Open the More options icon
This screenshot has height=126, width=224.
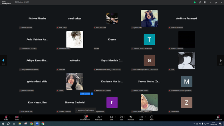tap(152, 117)
